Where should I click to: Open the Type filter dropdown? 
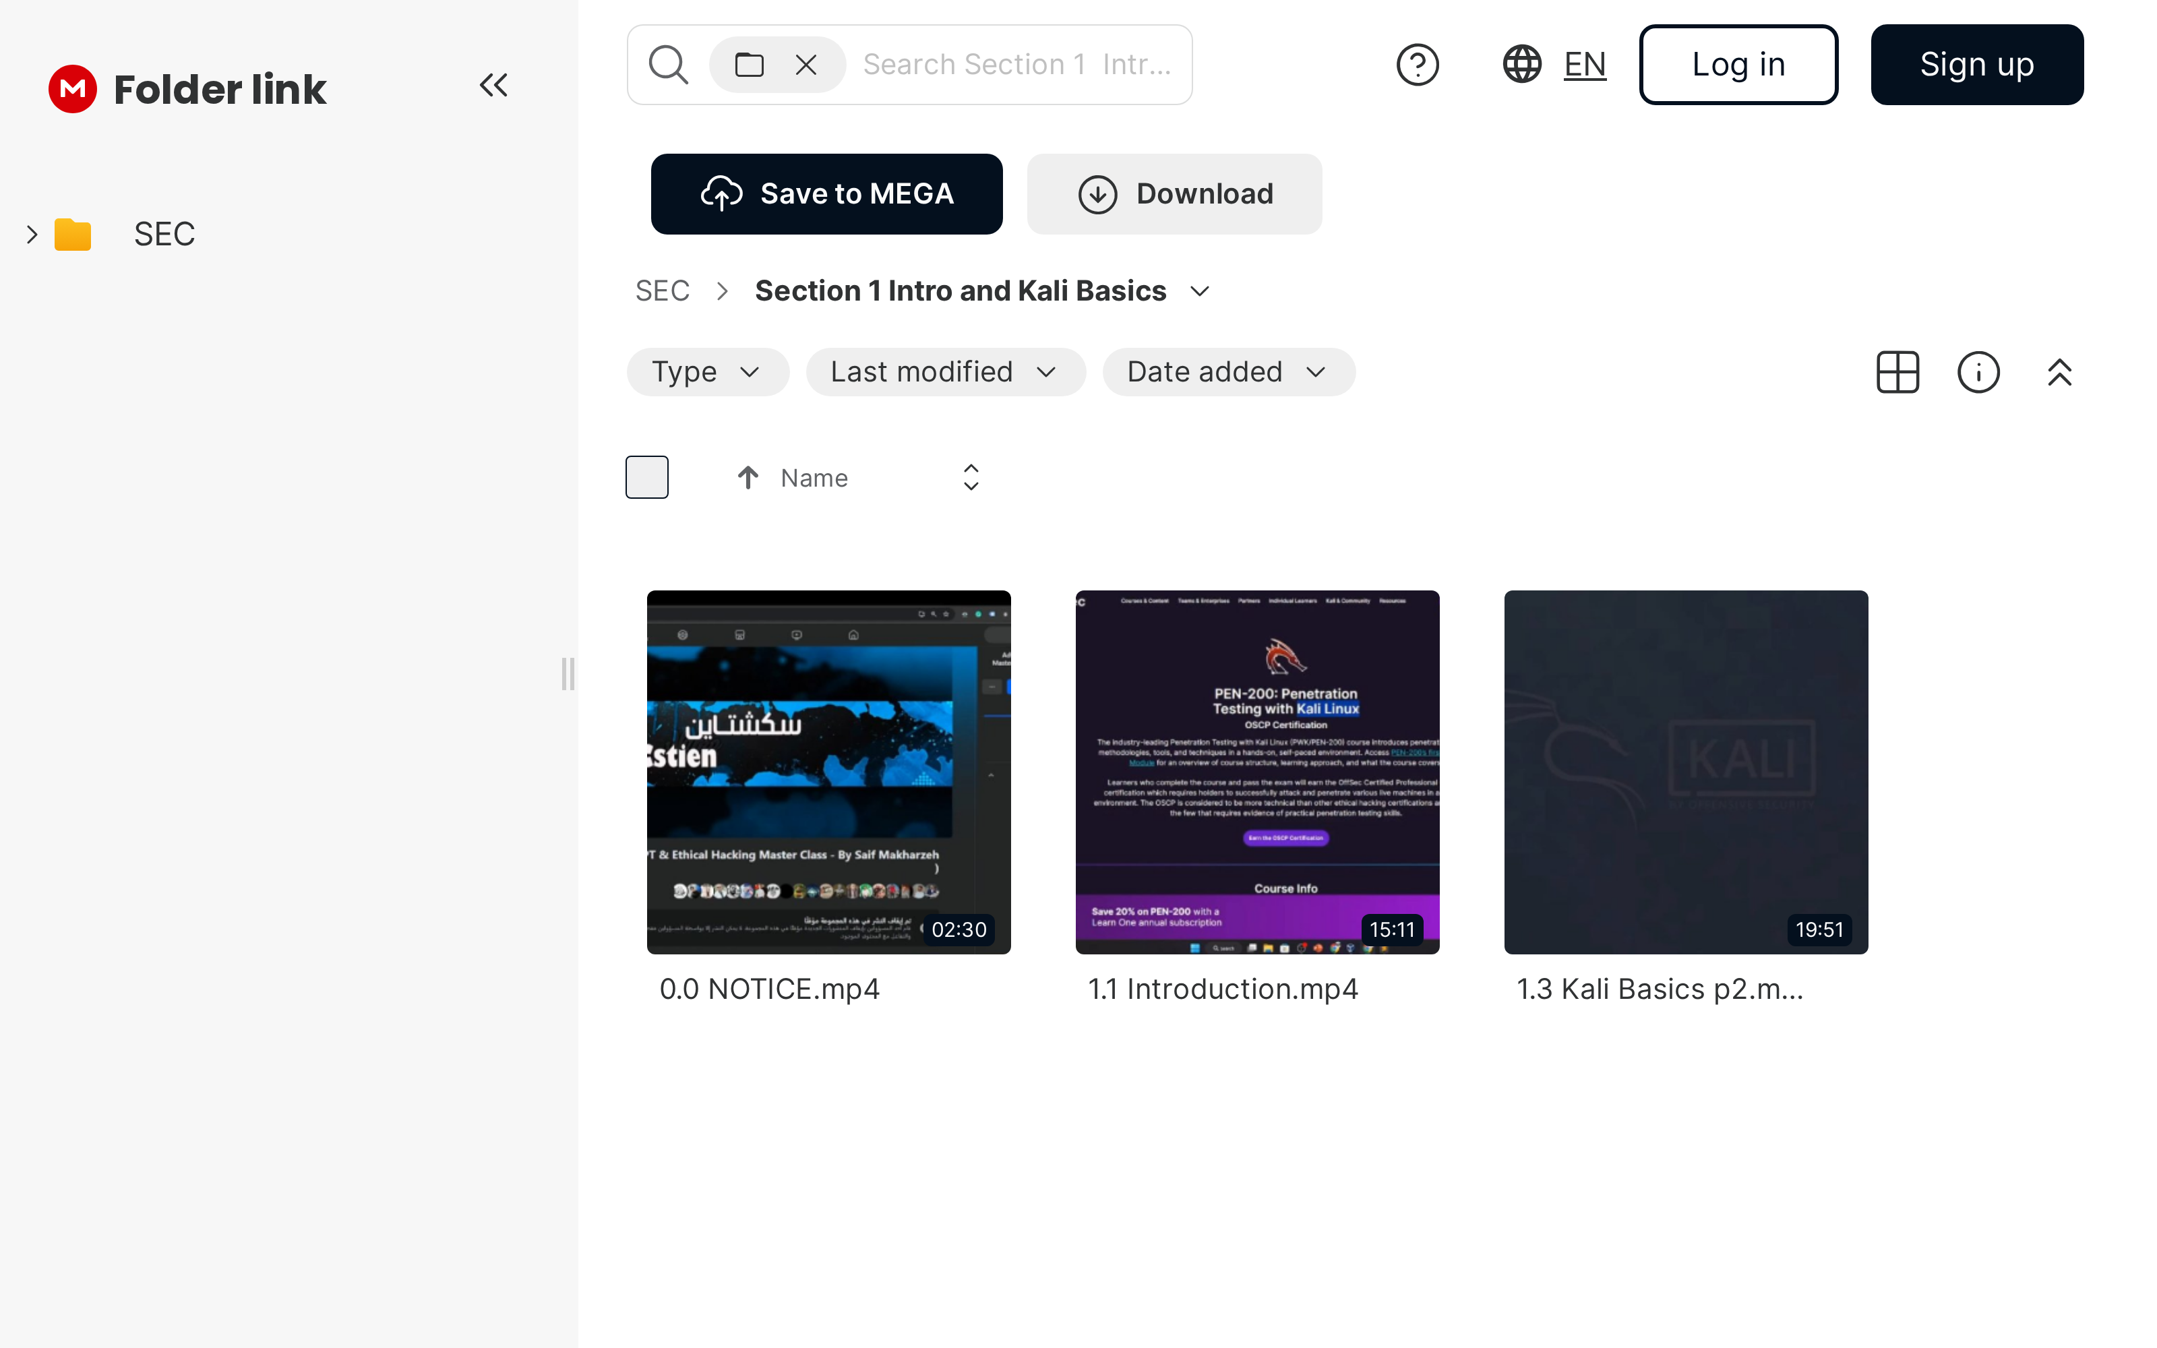pyautogui.click(x=707, y=372)
